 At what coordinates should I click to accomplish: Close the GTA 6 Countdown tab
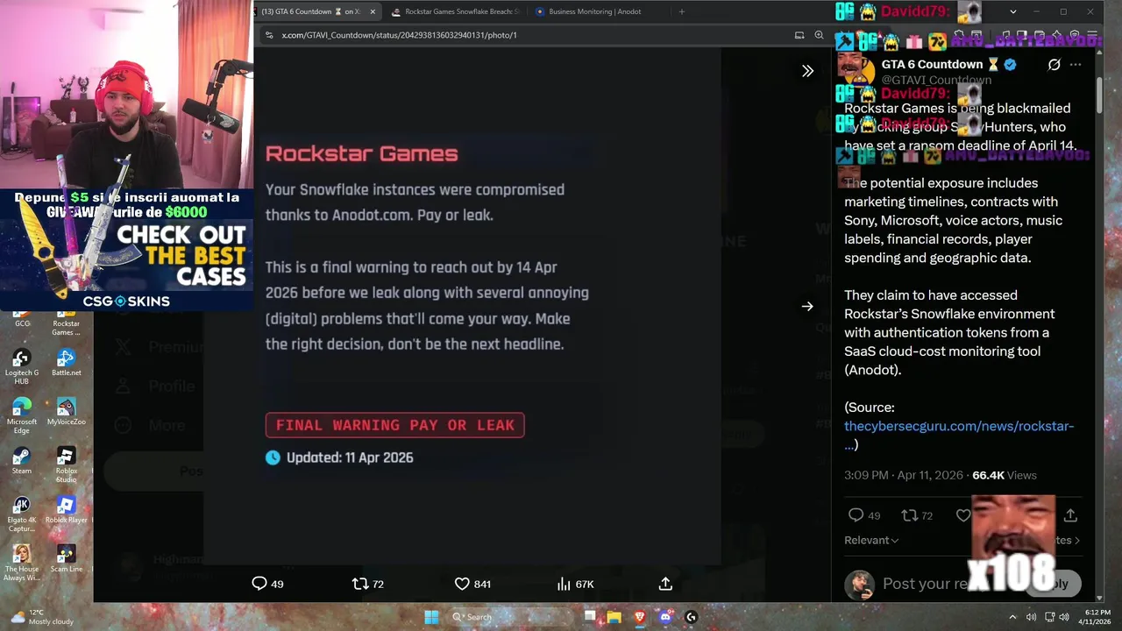point(373,11)
